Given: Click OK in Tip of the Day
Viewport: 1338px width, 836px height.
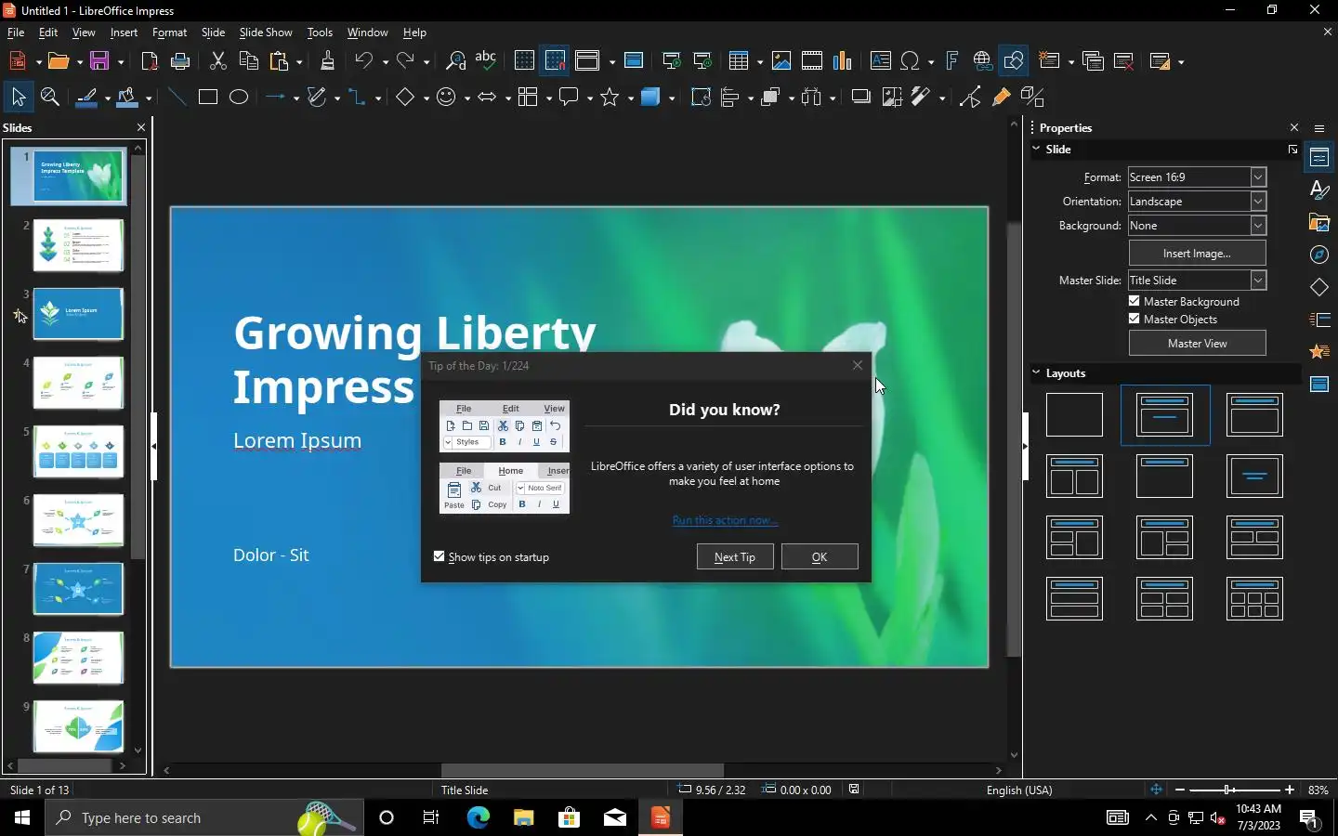Looking at the screenshot, I should [820, 556].
